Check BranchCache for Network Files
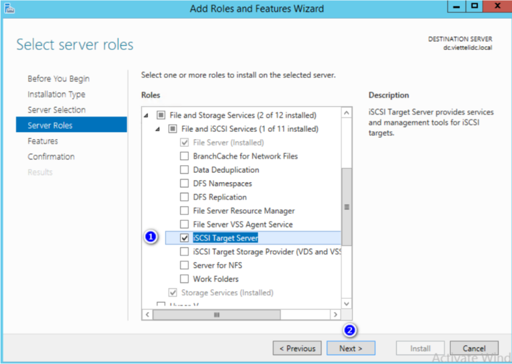 [x=185, y=156]
